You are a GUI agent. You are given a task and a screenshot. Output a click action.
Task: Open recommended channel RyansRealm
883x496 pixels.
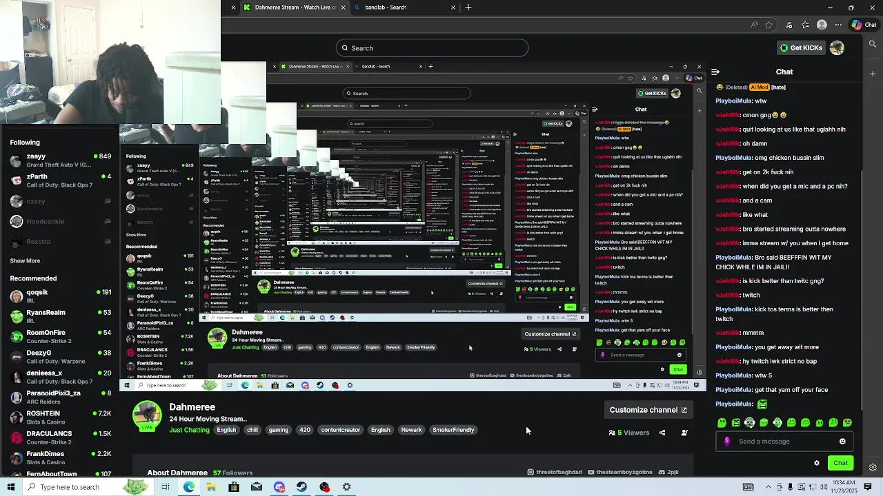(61, 316)
